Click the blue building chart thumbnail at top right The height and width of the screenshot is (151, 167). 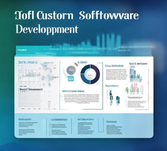(136, 75)
